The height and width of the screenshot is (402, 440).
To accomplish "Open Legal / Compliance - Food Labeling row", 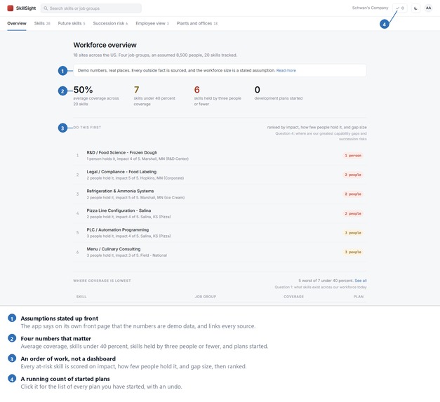I will [x=220, y=175].
